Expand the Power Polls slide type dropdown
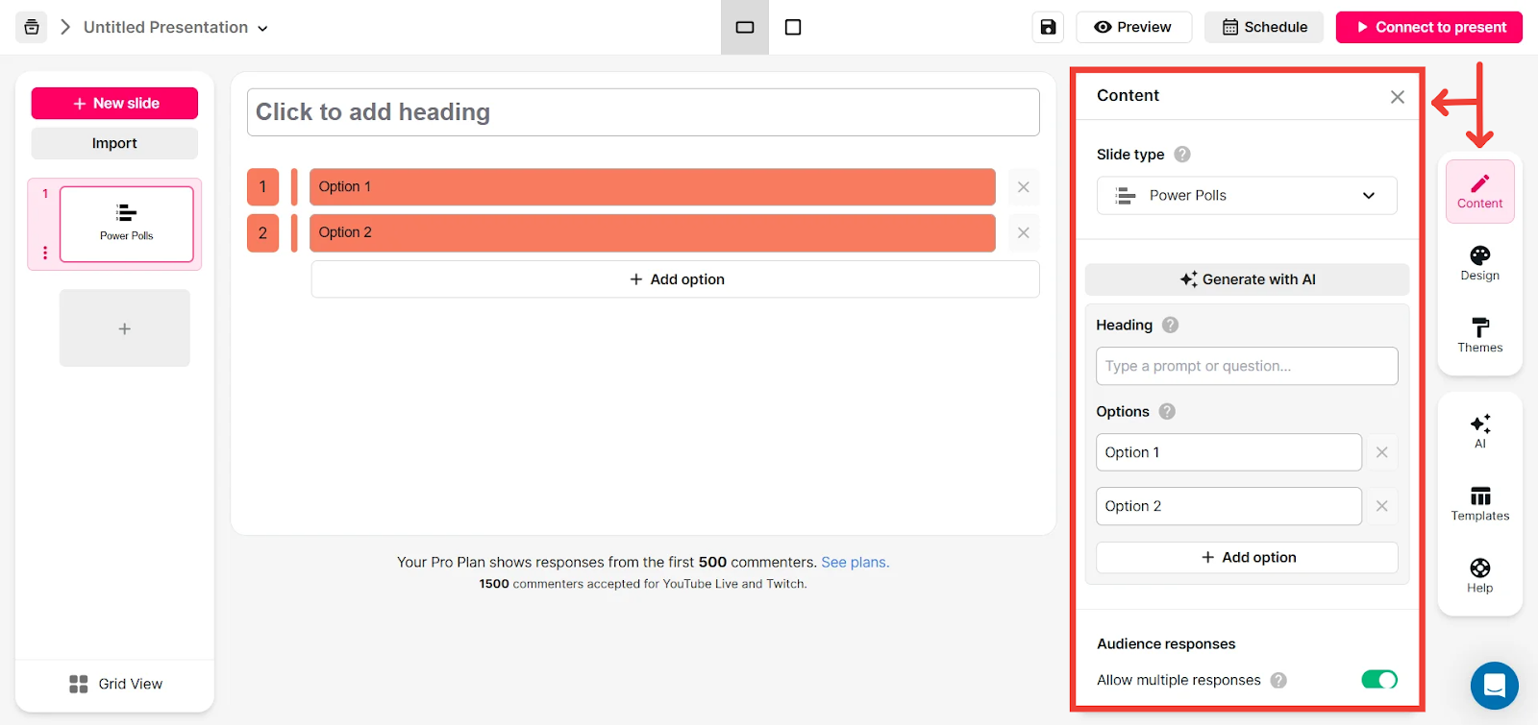This screenshot has height=725, width=1538. (1247, 196)
